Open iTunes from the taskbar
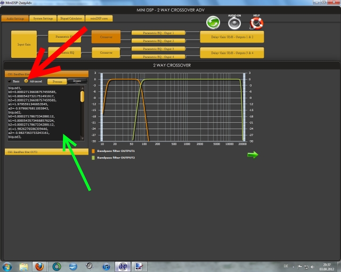Viewport: 341px width, 272px height. click(x=106, y=267)
